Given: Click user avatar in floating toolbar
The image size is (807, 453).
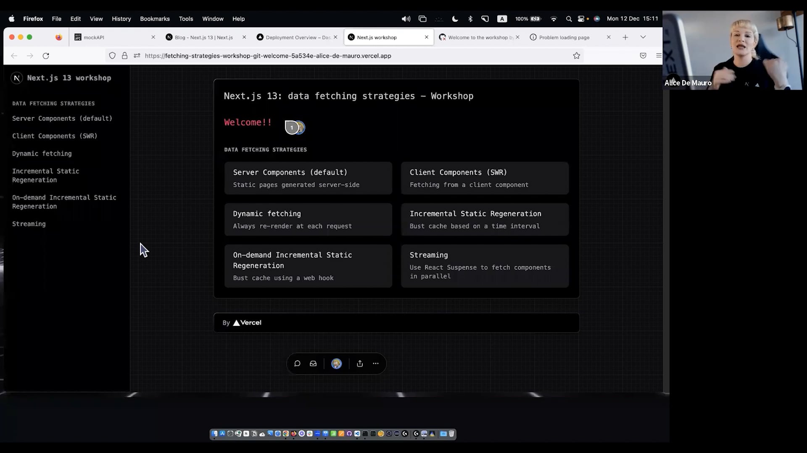Looking at the screenshot, I should point(336,364).
